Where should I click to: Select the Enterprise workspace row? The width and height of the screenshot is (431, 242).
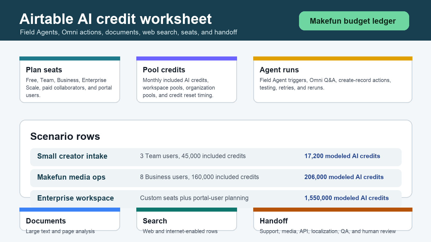216,199
